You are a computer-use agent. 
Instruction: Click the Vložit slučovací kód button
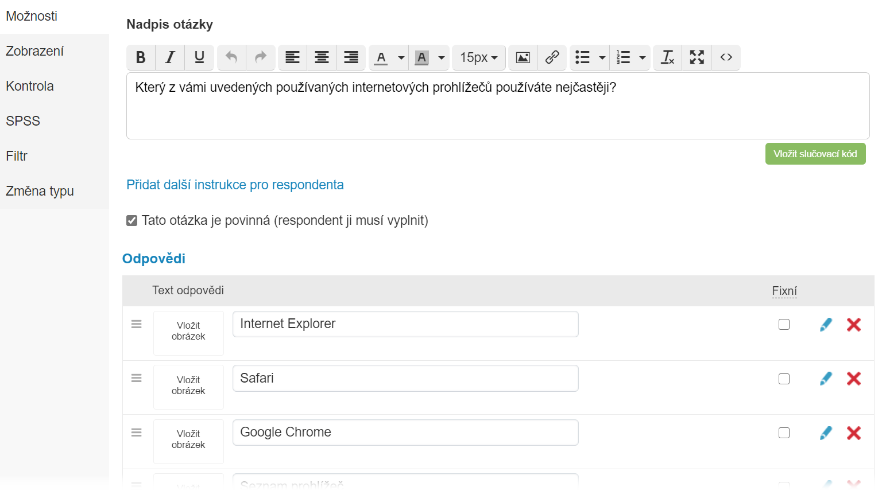815,154
